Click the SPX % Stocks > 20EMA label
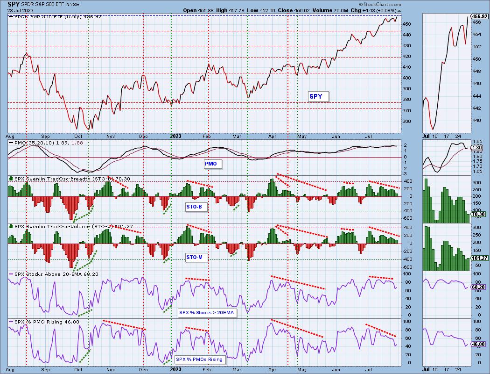The height and width of the screenshot is (374, 490). (207, 312)
